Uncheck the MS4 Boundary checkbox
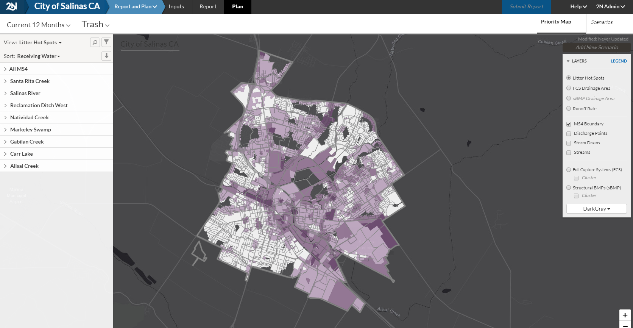This screenshot has height=328, width=633. 569,124
